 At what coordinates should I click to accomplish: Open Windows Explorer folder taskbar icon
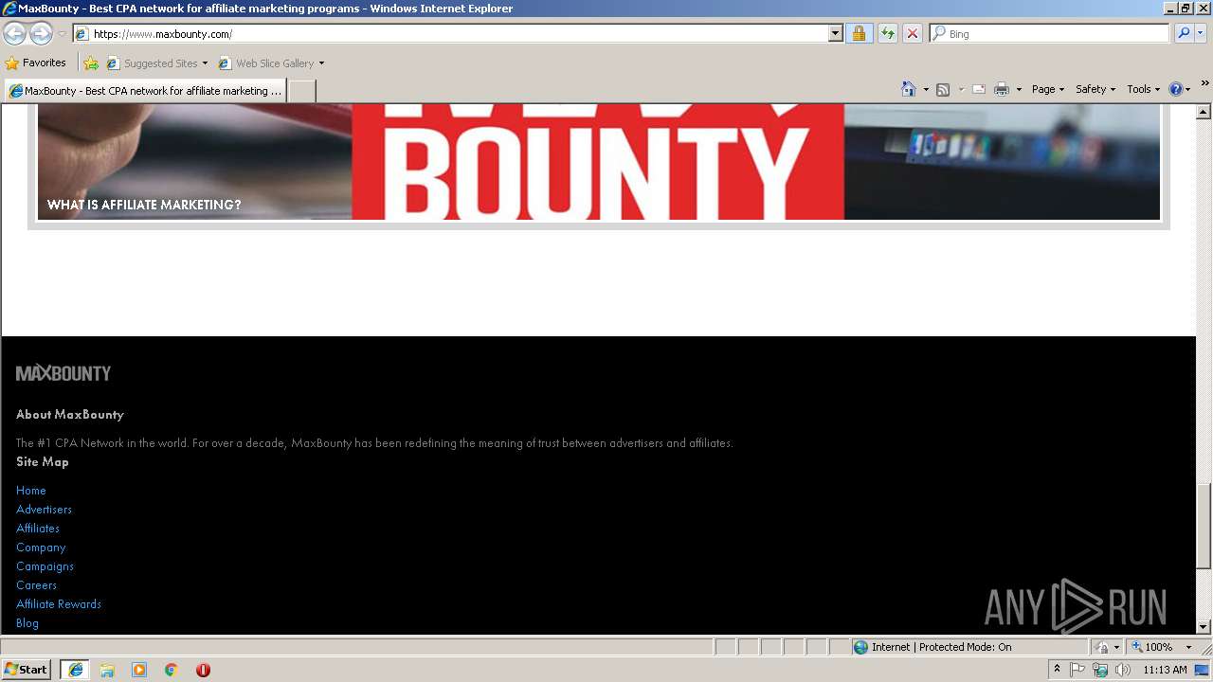107,670
